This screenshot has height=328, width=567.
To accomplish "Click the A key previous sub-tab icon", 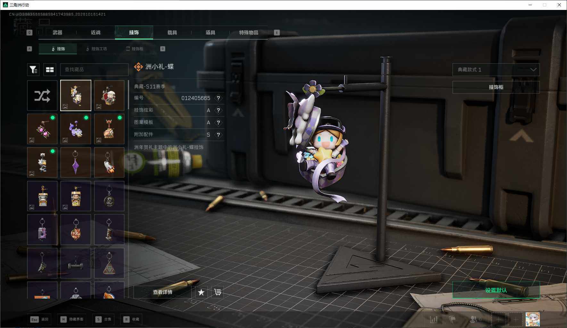I will point(29,49).
